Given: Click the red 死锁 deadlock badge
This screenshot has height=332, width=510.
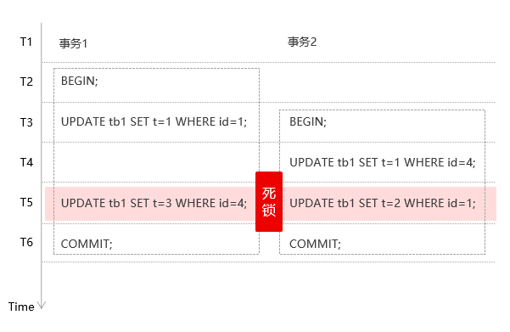Looking at the screenshot, I should pyautogui.click(x=269, y=201).
